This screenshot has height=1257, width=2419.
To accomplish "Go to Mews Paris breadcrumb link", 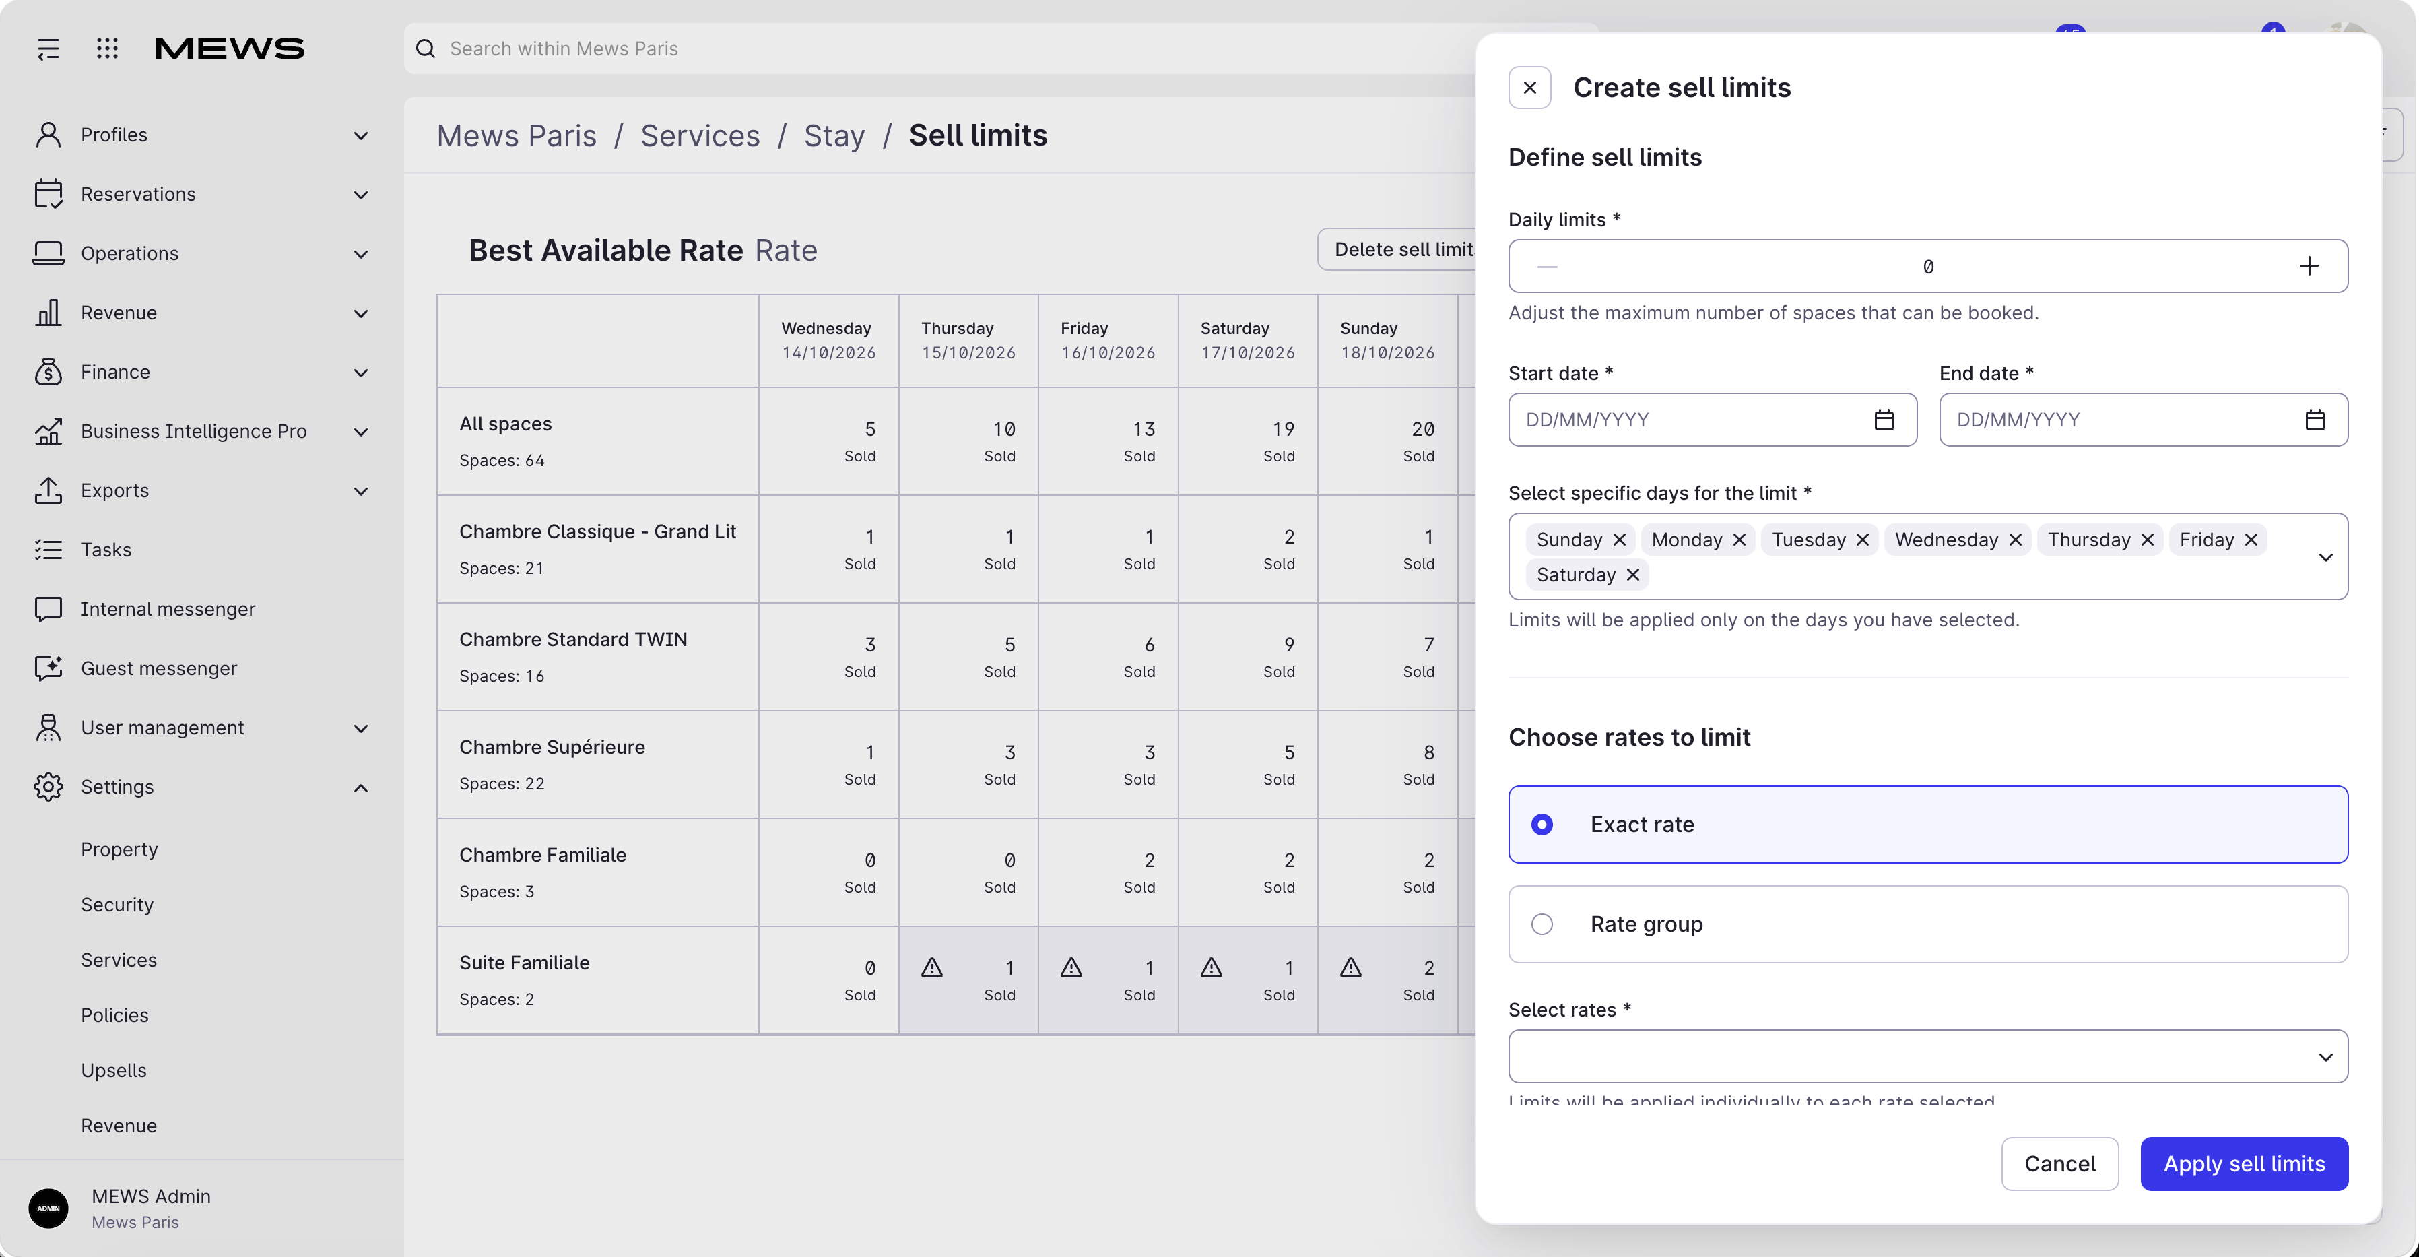I will click(517, 135).
